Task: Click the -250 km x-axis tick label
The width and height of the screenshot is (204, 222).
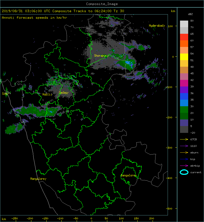Action: [14, 219]
